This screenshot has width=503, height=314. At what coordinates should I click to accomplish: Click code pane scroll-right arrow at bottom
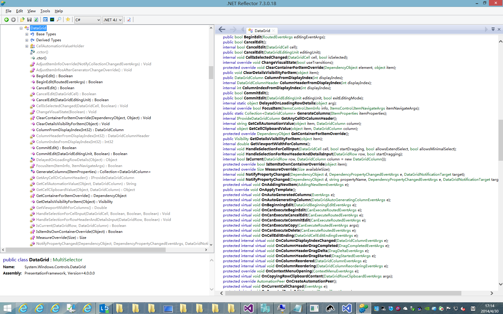(492, 293)
